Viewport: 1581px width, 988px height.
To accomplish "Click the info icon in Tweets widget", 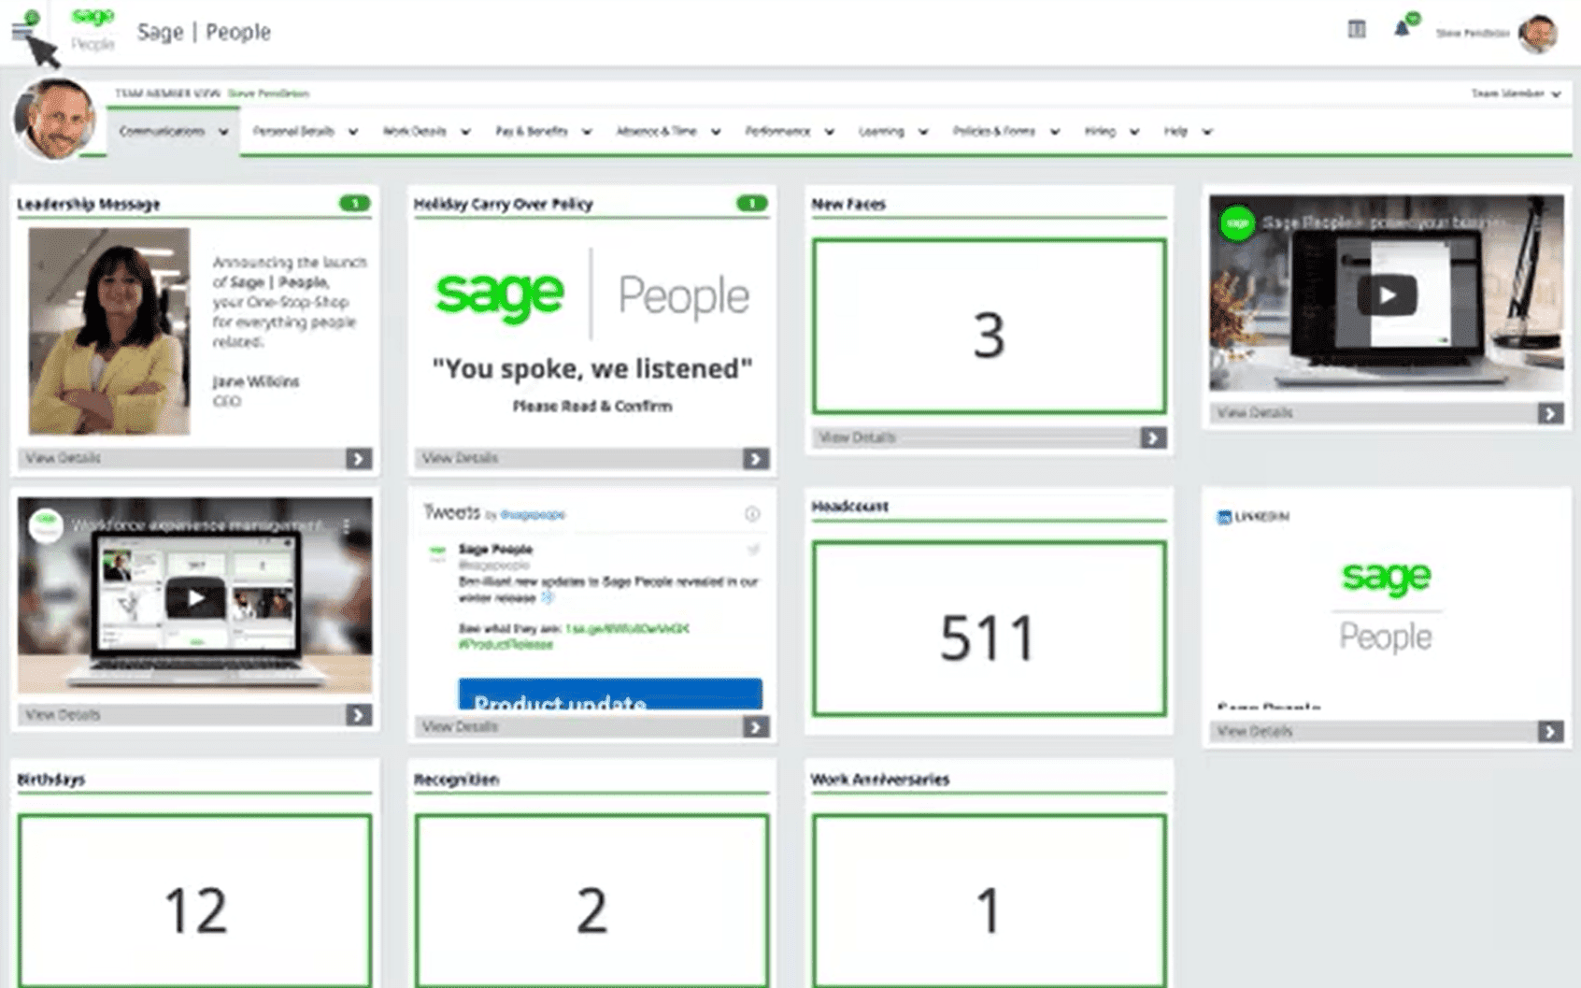I will tap(752, 514).
